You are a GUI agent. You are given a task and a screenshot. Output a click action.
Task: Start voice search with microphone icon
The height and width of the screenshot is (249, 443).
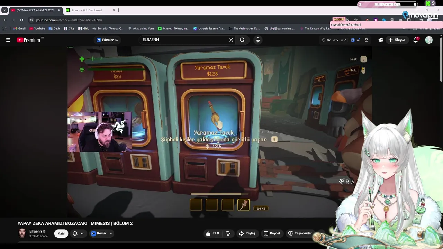coord(258,40)
